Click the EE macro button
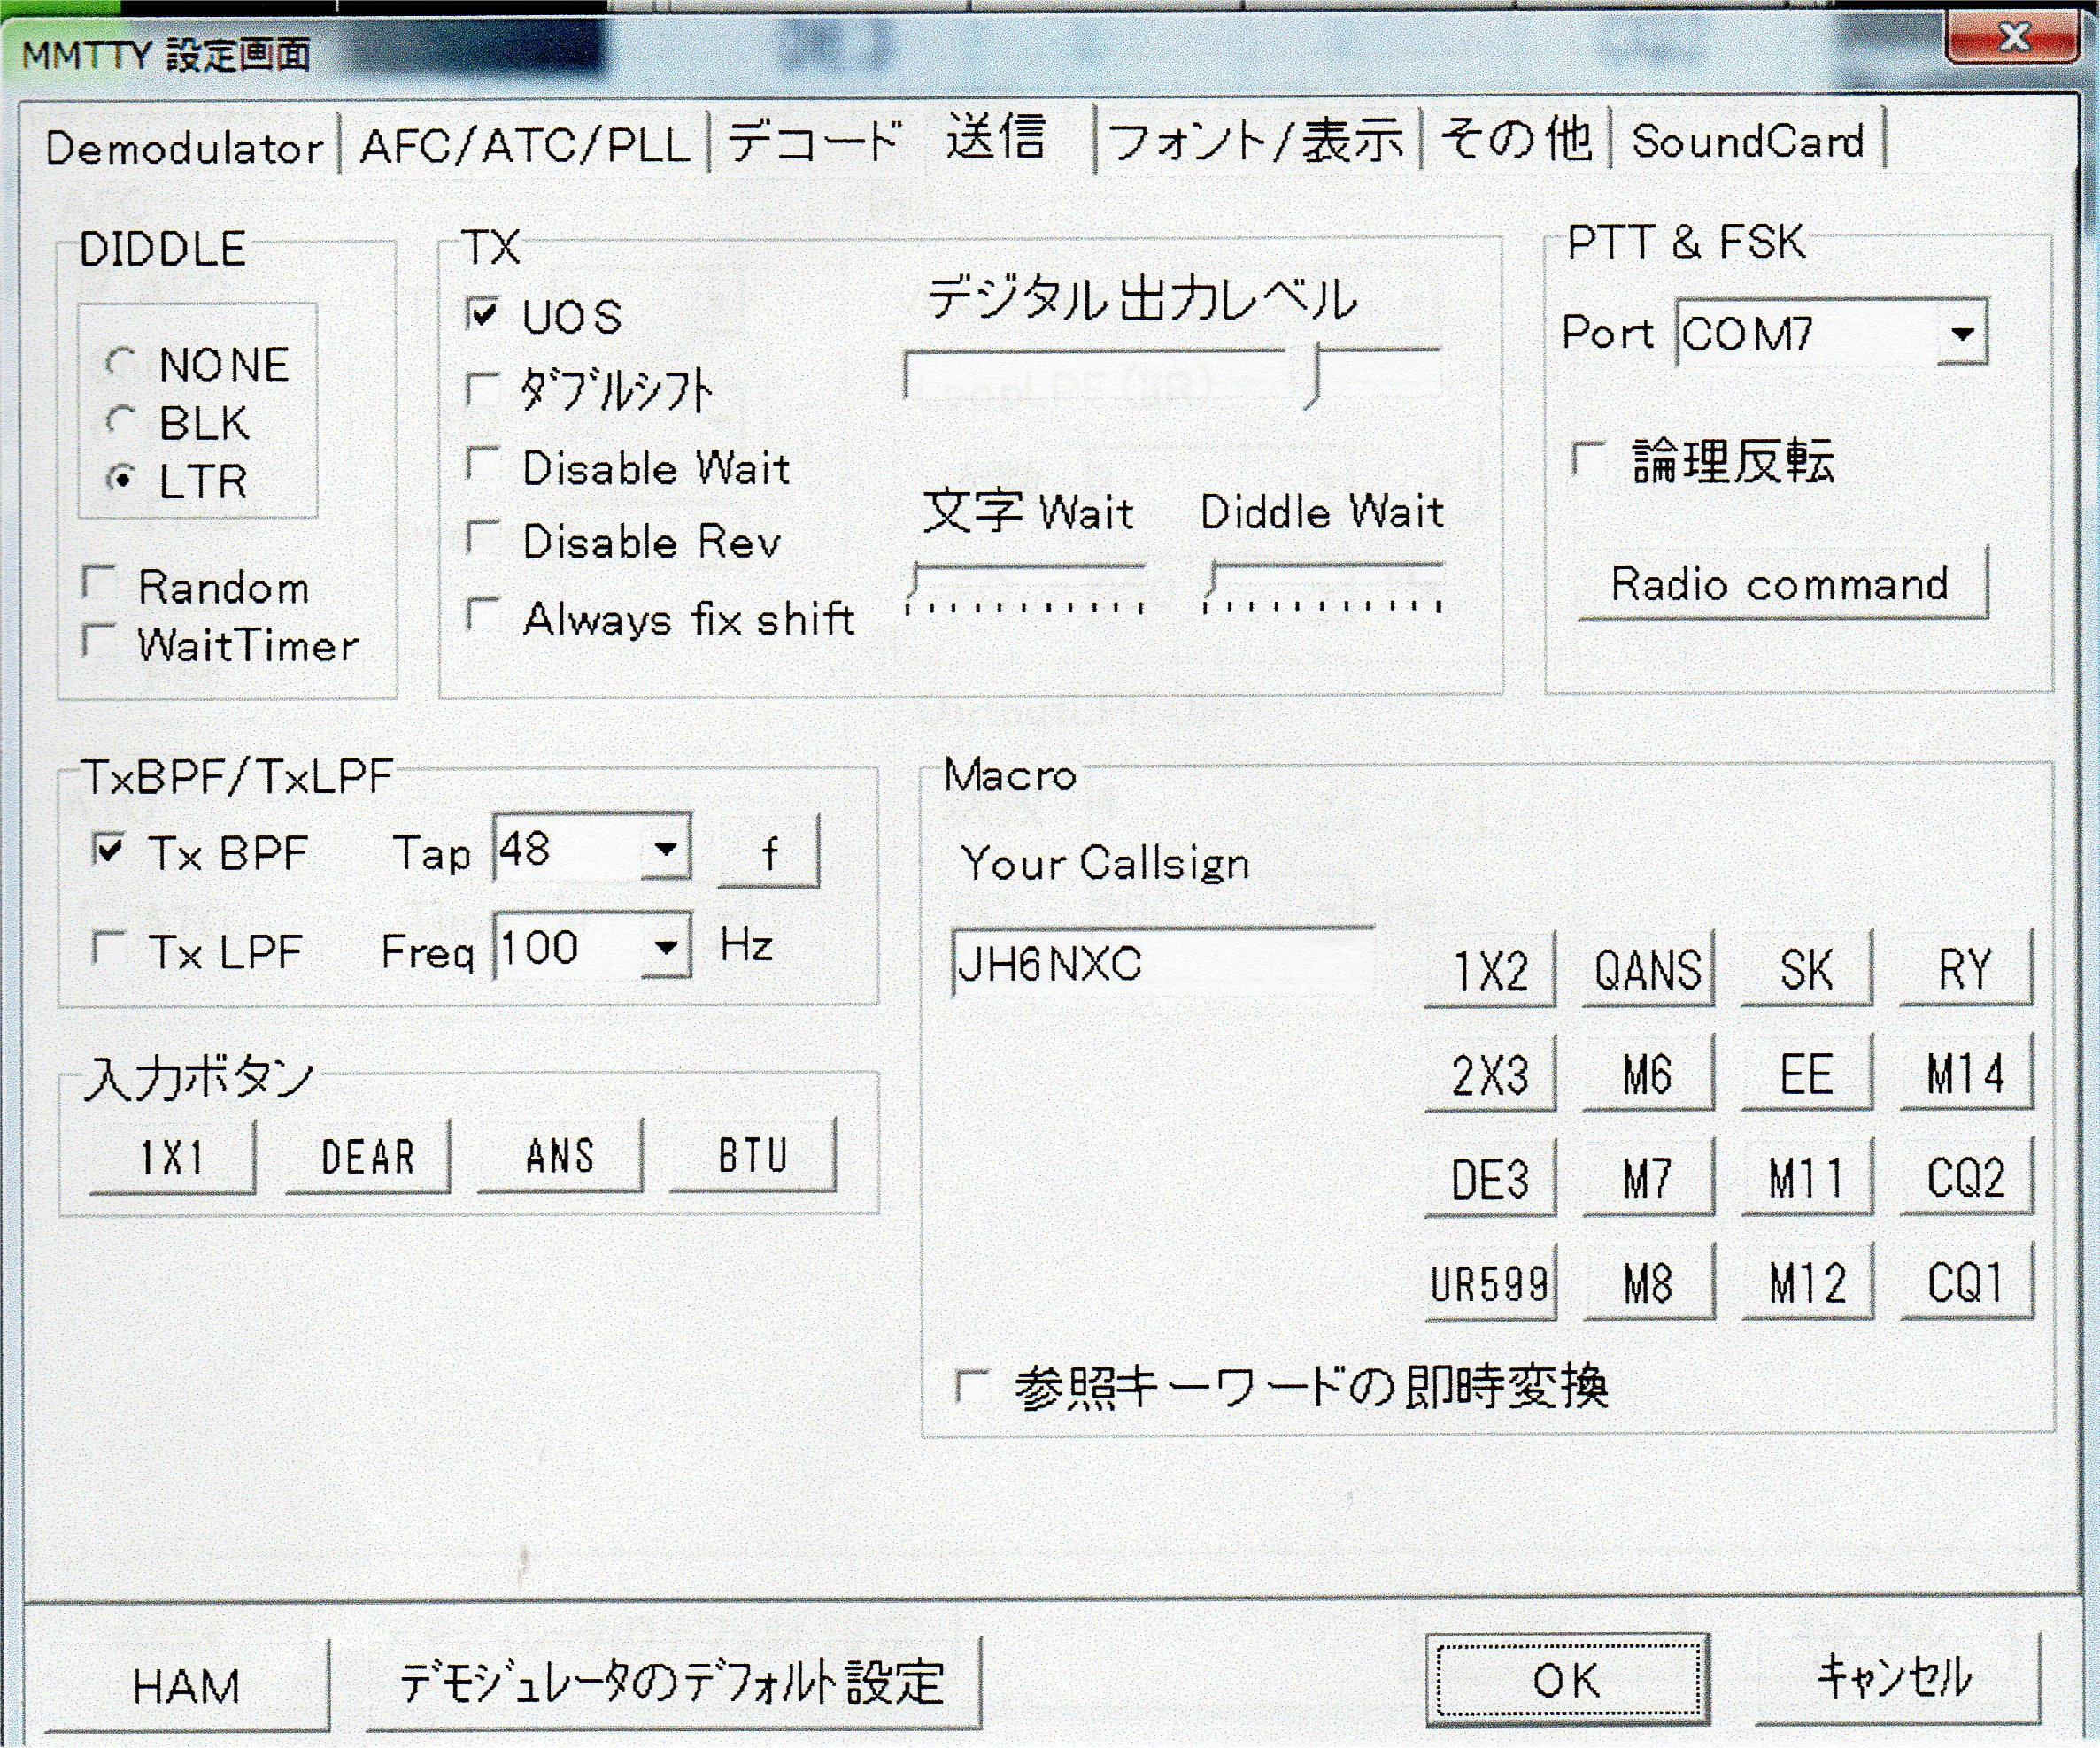The image size is (2100, 1748). click(x=1806, y=1074)
